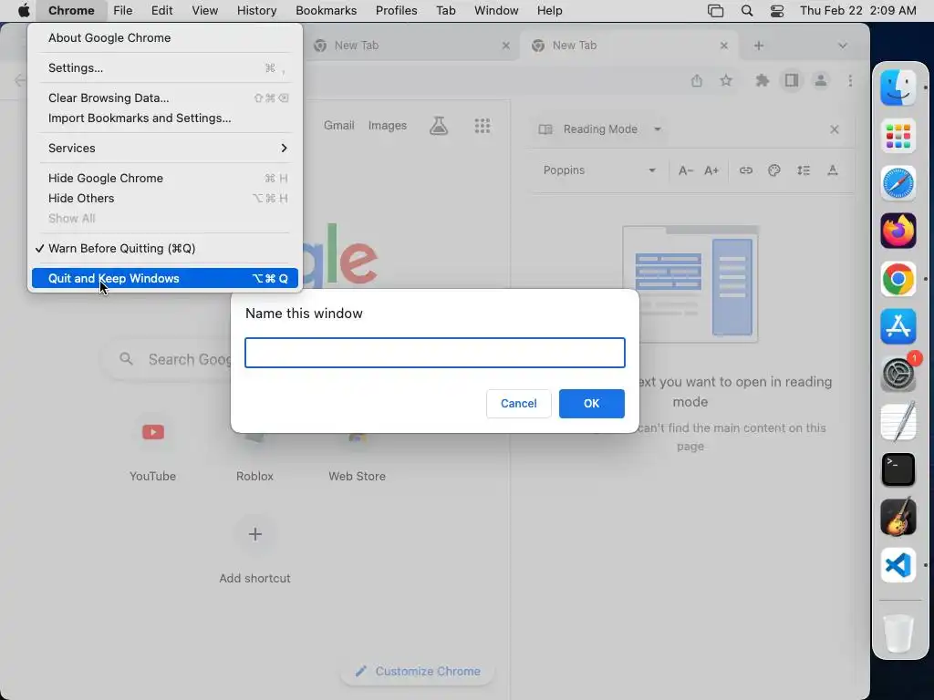Choose Import Bookmarks and Settings…
934x700 pixels.
(x=165, y=118)
